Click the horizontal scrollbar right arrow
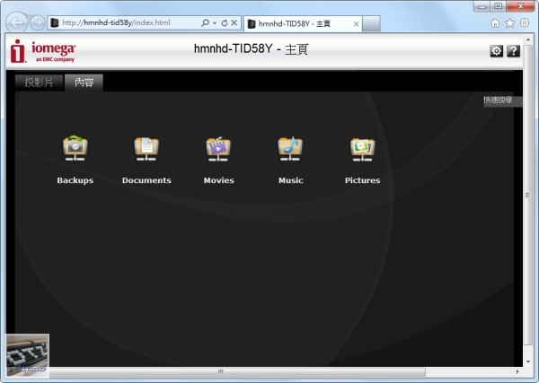 coord(518,371)
